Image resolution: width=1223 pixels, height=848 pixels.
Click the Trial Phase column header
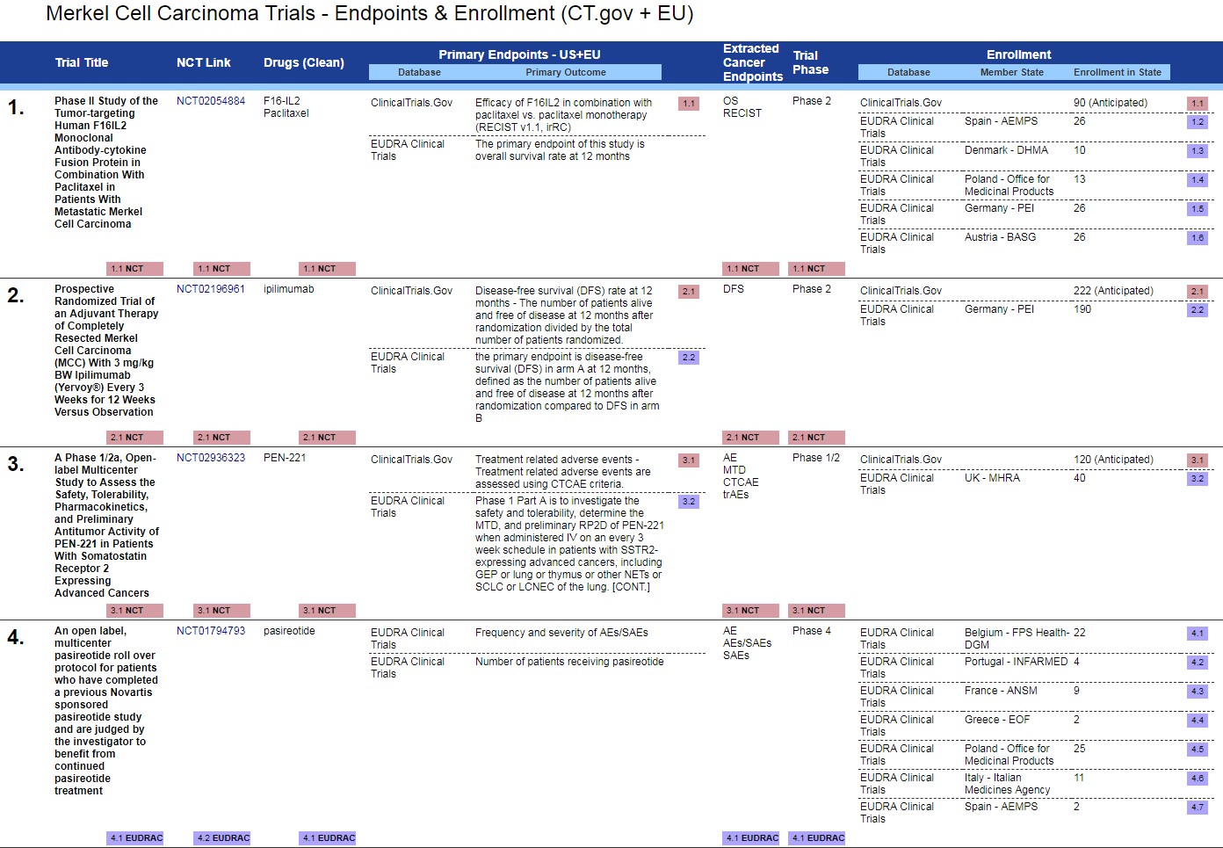point(810,62)
